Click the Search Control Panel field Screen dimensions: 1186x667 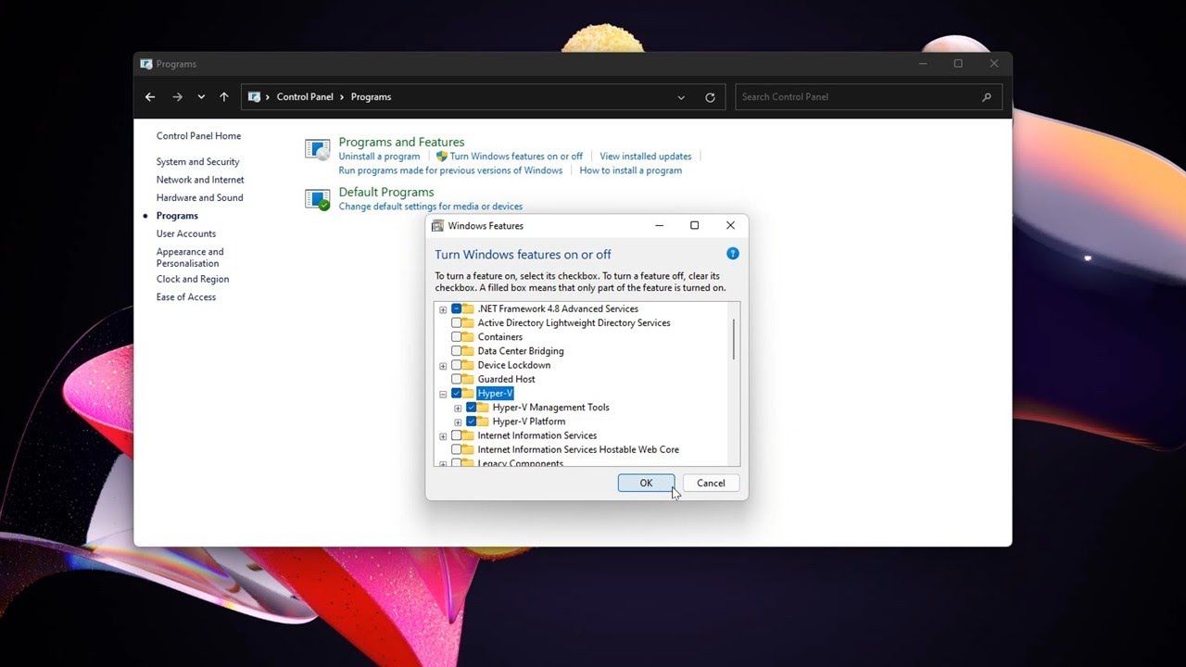[x=868, y=97]
